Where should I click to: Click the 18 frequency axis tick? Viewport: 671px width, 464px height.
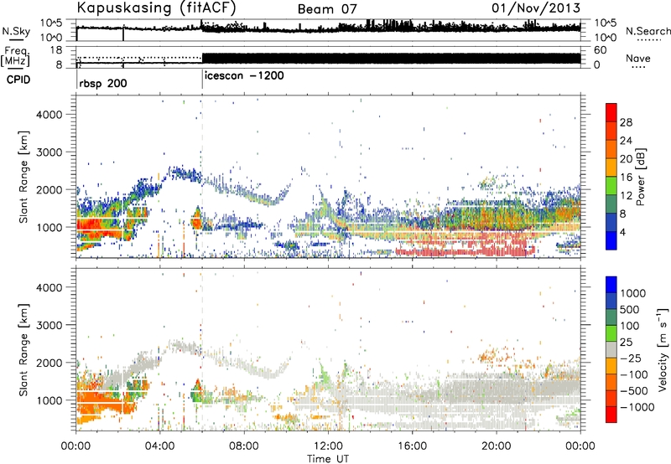coord(56,50)
